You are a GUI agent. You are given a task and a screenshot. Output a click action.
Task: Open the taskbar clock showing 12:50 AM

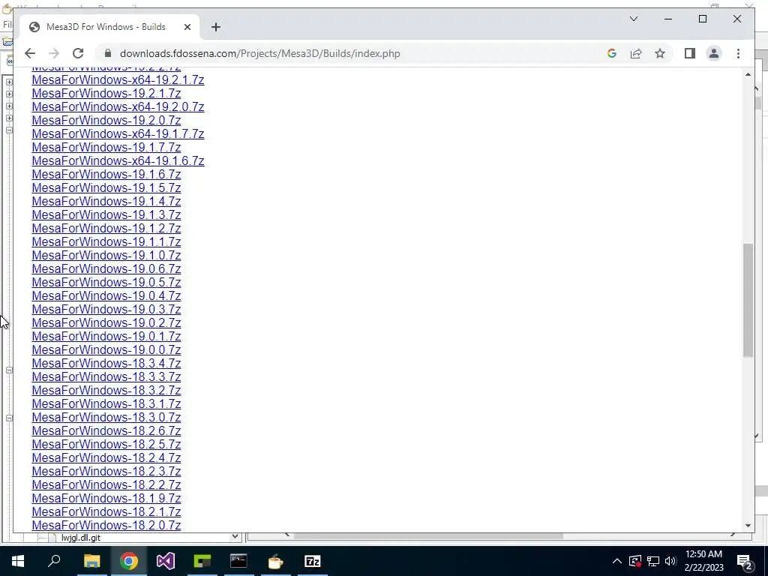tap(703, 561)
